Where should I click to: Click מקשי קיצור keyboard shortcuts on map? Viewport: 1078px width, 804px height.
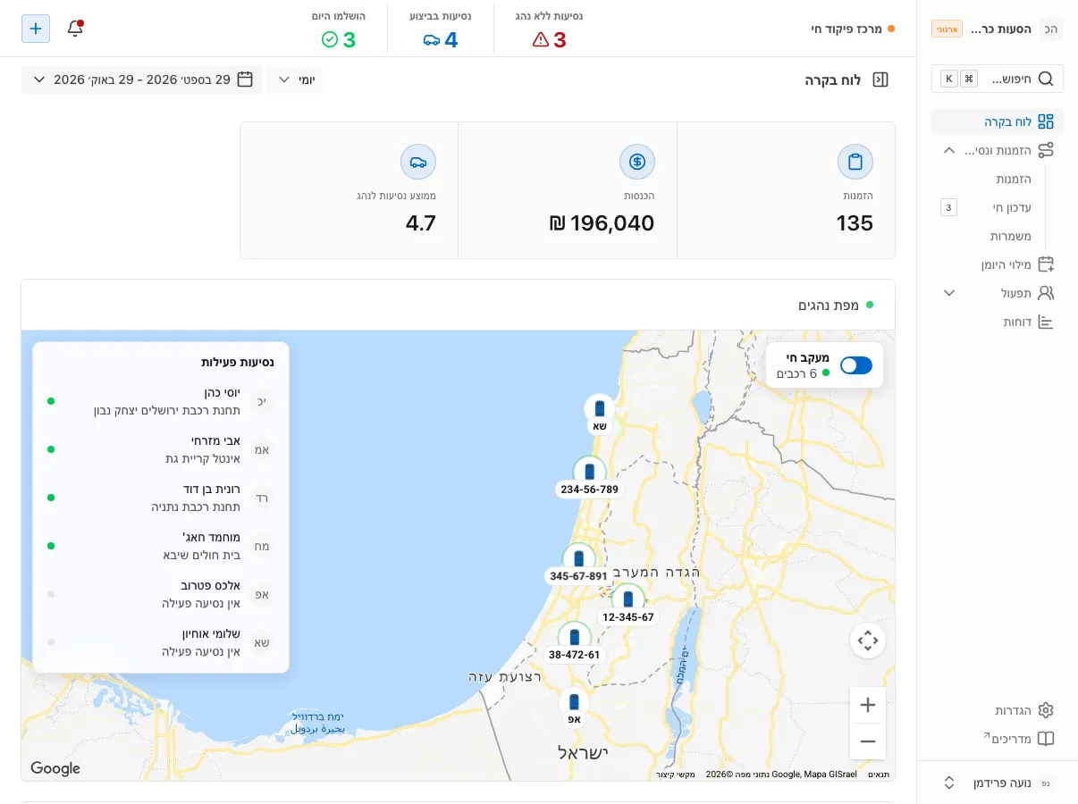coord(677,775)
